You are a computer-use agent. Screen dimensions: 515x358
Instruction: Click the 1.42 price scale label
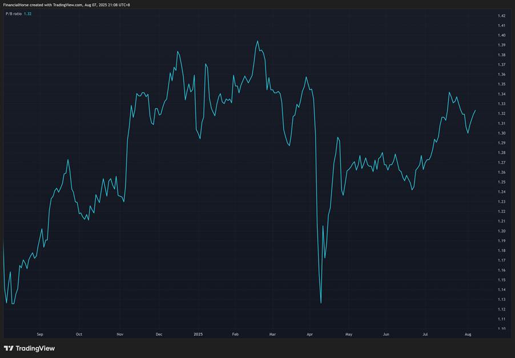click(501, 15)
